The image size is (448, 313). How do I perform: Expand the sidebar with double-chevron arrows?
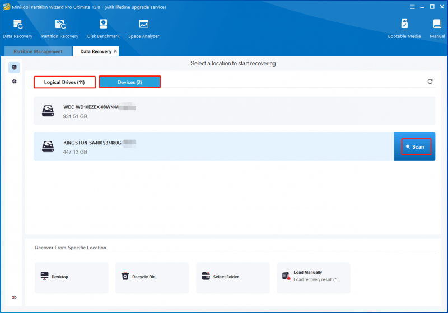(x=15, y=297)
